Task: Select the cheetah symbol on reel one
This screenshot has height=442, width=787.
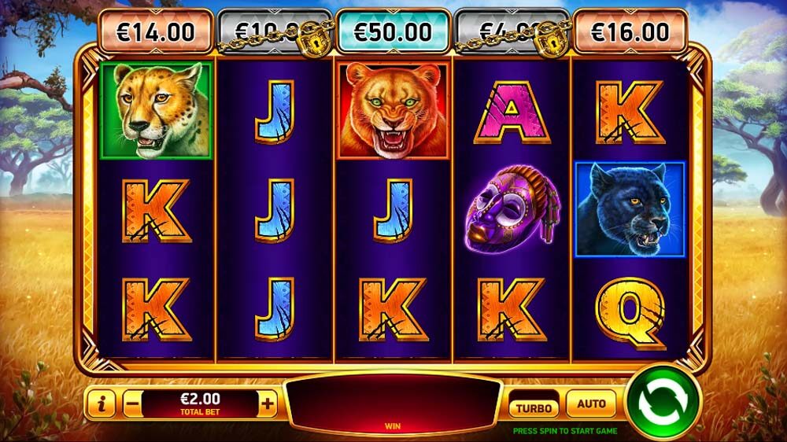Action: (x=156, y=110)
